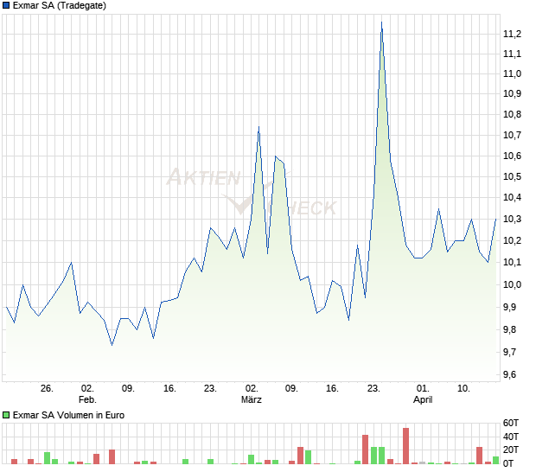Click the 10,0 price axis label
The height and width of the screenshot is (472, 536).
512,284
